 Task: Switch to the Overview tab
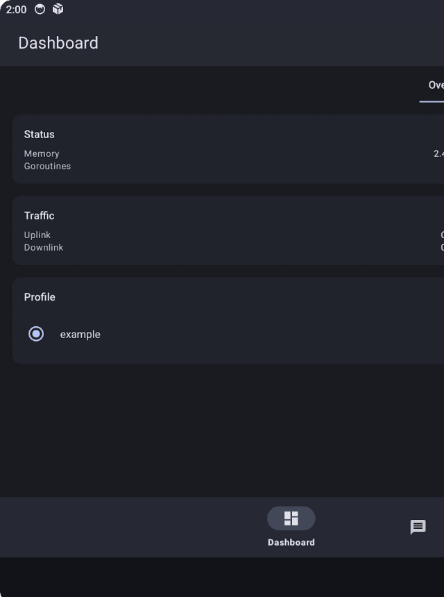(435, 85)
